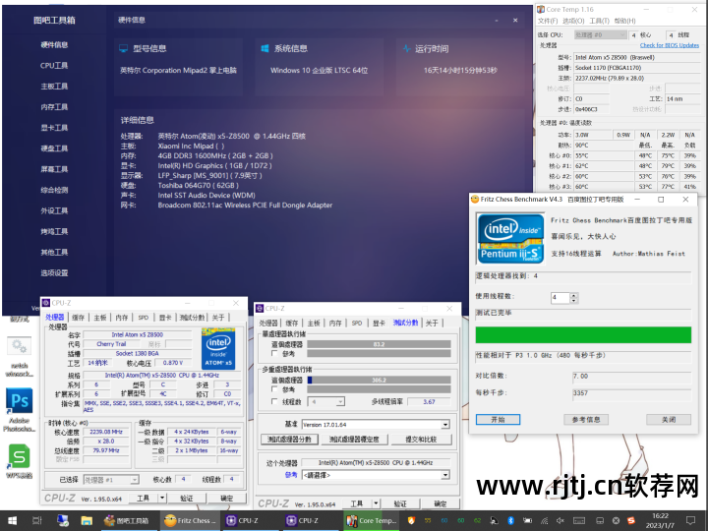708x531 pixels.
Task: Click the Intel Atom x5 logo in CPU-Z
Action: point(218,348)
